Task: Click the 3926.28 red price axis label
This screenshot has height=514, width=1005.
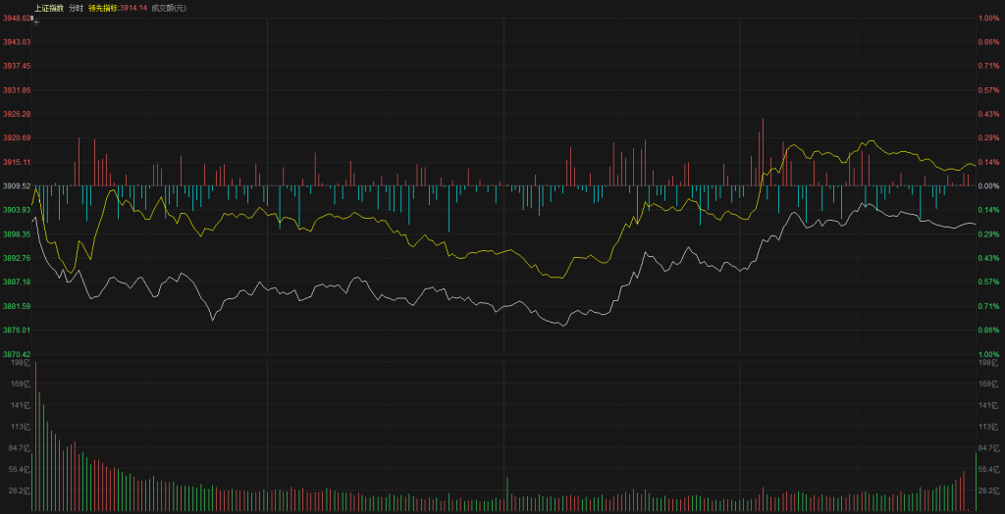Action: pos(17,114)
